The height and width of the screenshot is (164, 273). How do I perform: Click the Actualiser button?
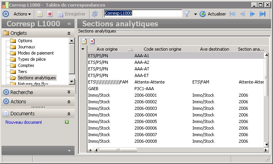pyautogui.click(x=213, y=14)
